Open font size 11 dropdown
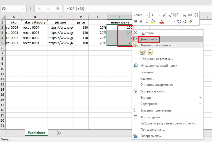 pyautogui.click(x=160, y=15)
